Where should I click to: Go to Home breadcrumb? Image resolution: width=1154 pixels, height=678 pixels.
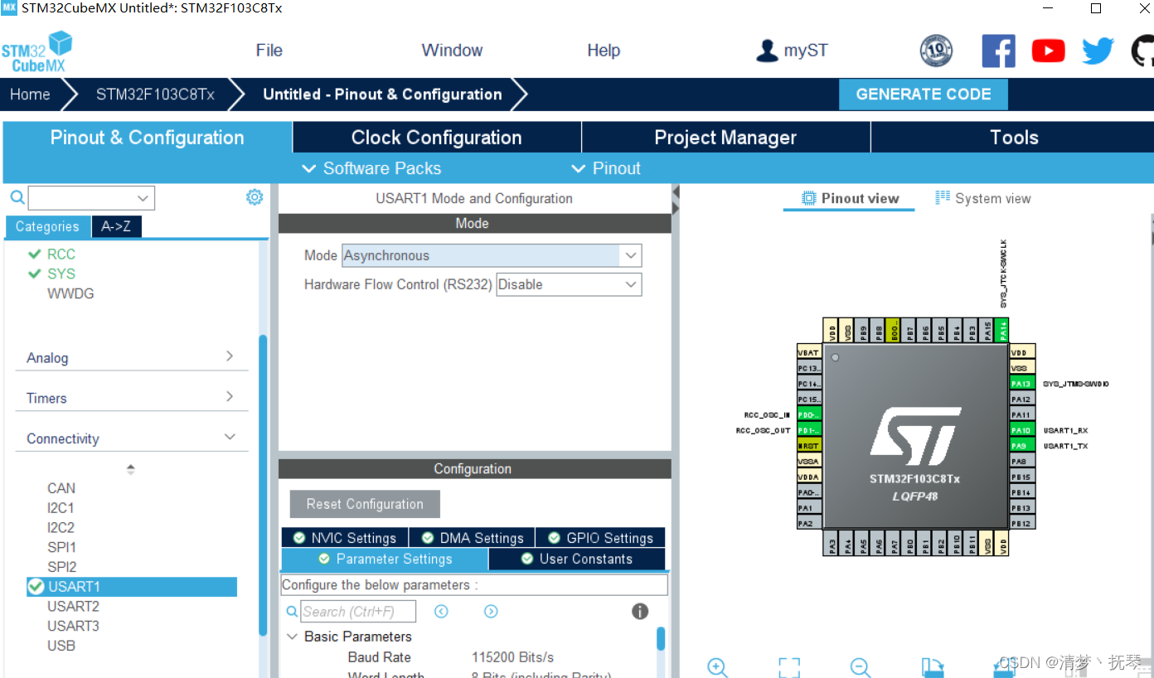(x=30, y=94)
